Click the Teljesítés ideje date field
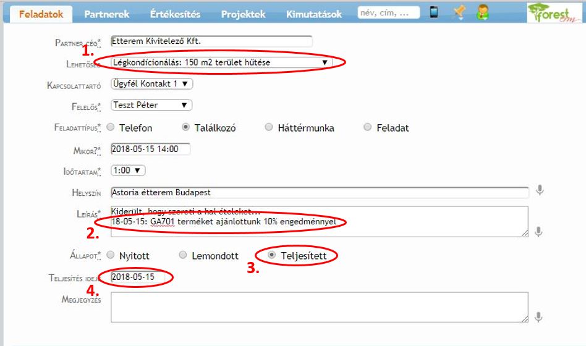 point(140,277)
